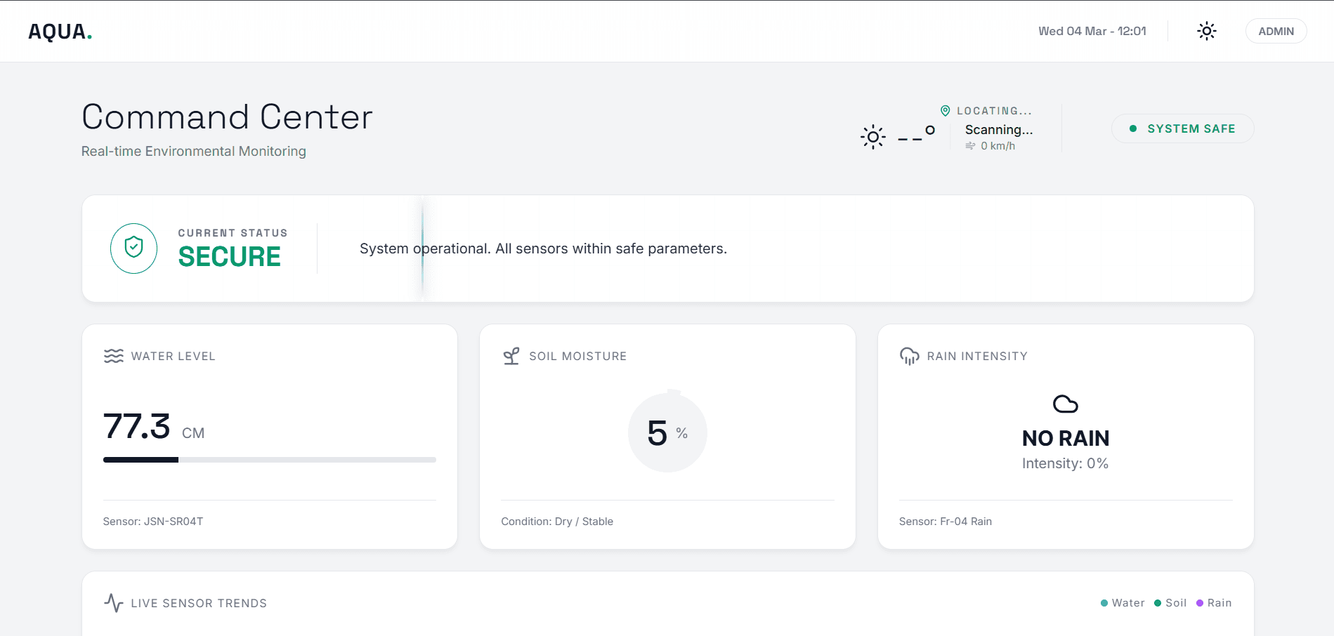Click the LIVE SENSOR TRENDS title

199,603
